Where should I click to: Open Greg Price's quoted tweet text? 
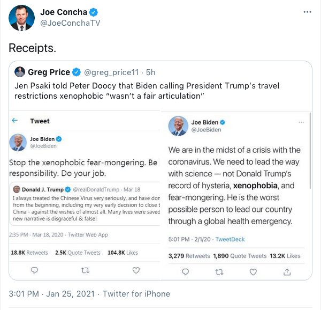147,91
